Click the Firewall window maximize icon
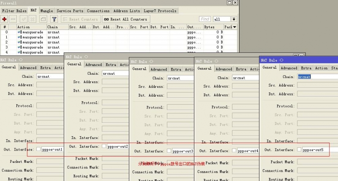Screen dimensions: 338x181 229,3
